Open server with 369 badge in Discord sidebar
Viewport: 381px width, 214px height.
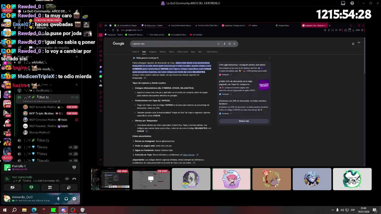coord(7,132)
